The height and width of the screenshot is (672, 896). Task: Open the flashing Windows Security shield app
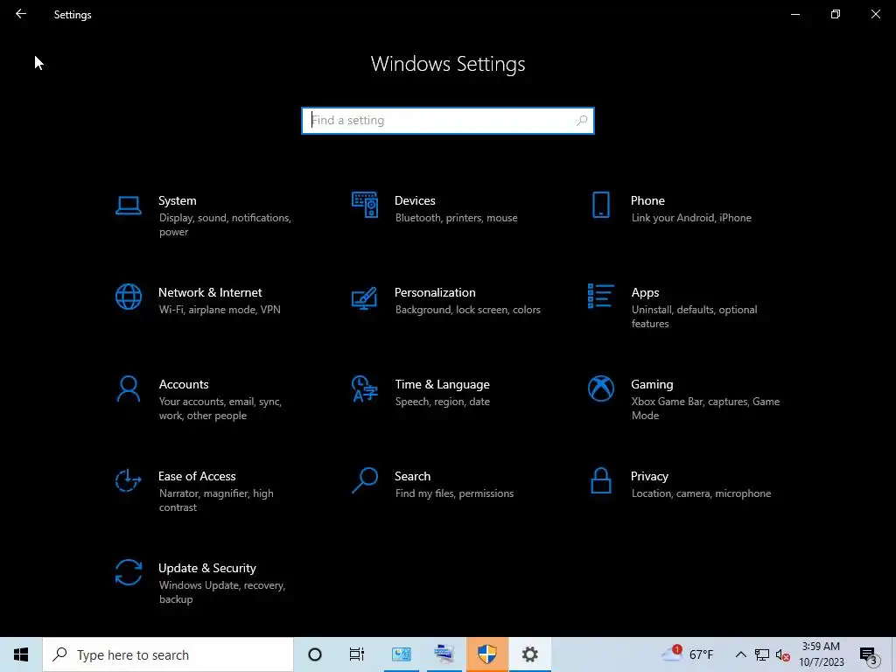point(486,654)
